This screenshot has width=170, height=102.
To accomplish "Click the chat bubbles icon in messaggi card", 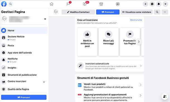I will pyautogui.click(x=108, y=34).
